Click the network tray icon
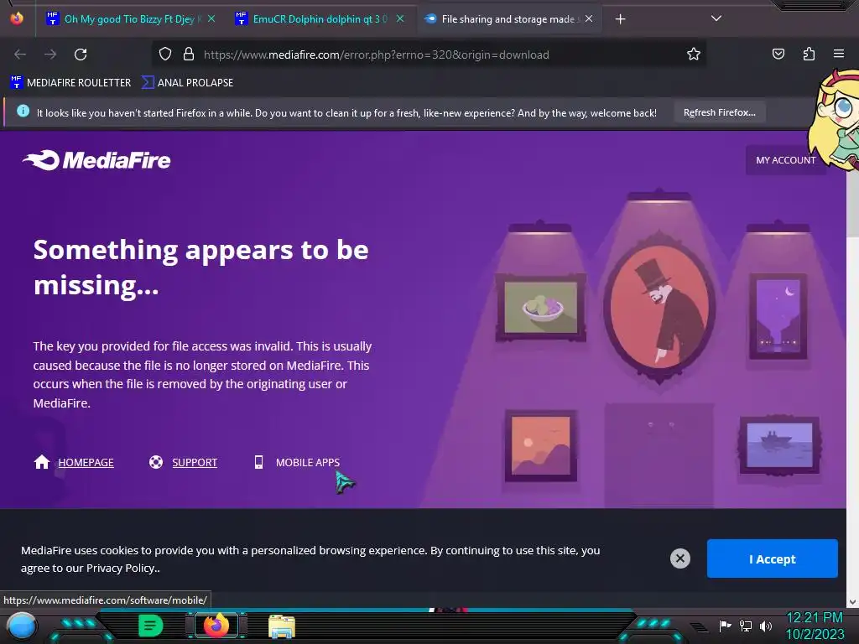This screenshot has width=859, height=644. [x=746, y=626]
